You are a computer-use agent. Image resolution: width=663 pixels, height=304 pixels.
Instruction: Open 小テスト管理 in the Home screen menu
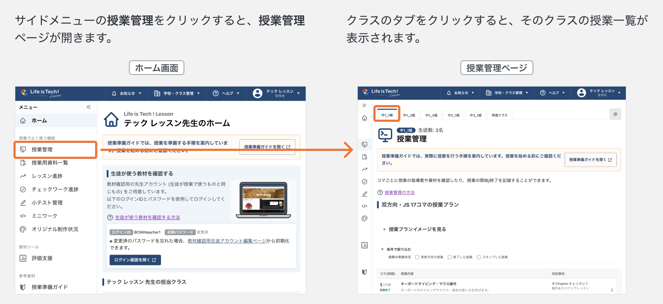click(47, 203)
